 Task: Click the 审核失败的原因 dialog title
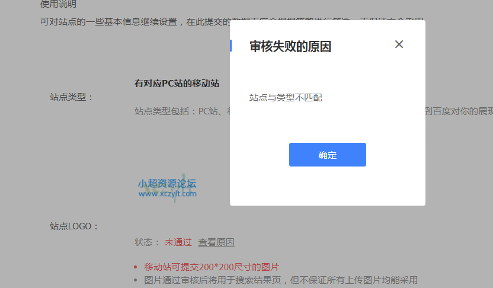point(290,47)
